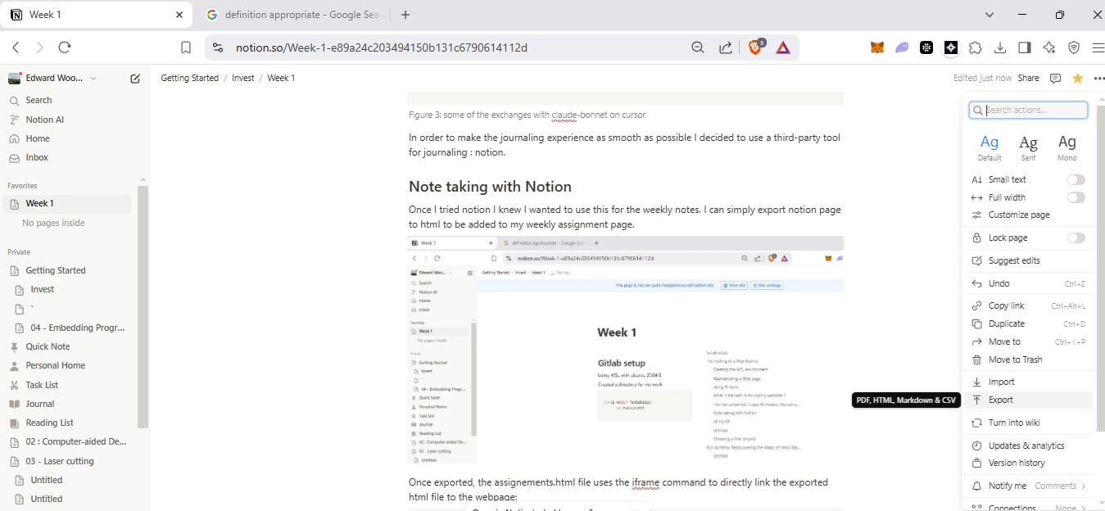1105x511 pixels.
Task: Open browser tab search chevron
Action: [990, 15]
